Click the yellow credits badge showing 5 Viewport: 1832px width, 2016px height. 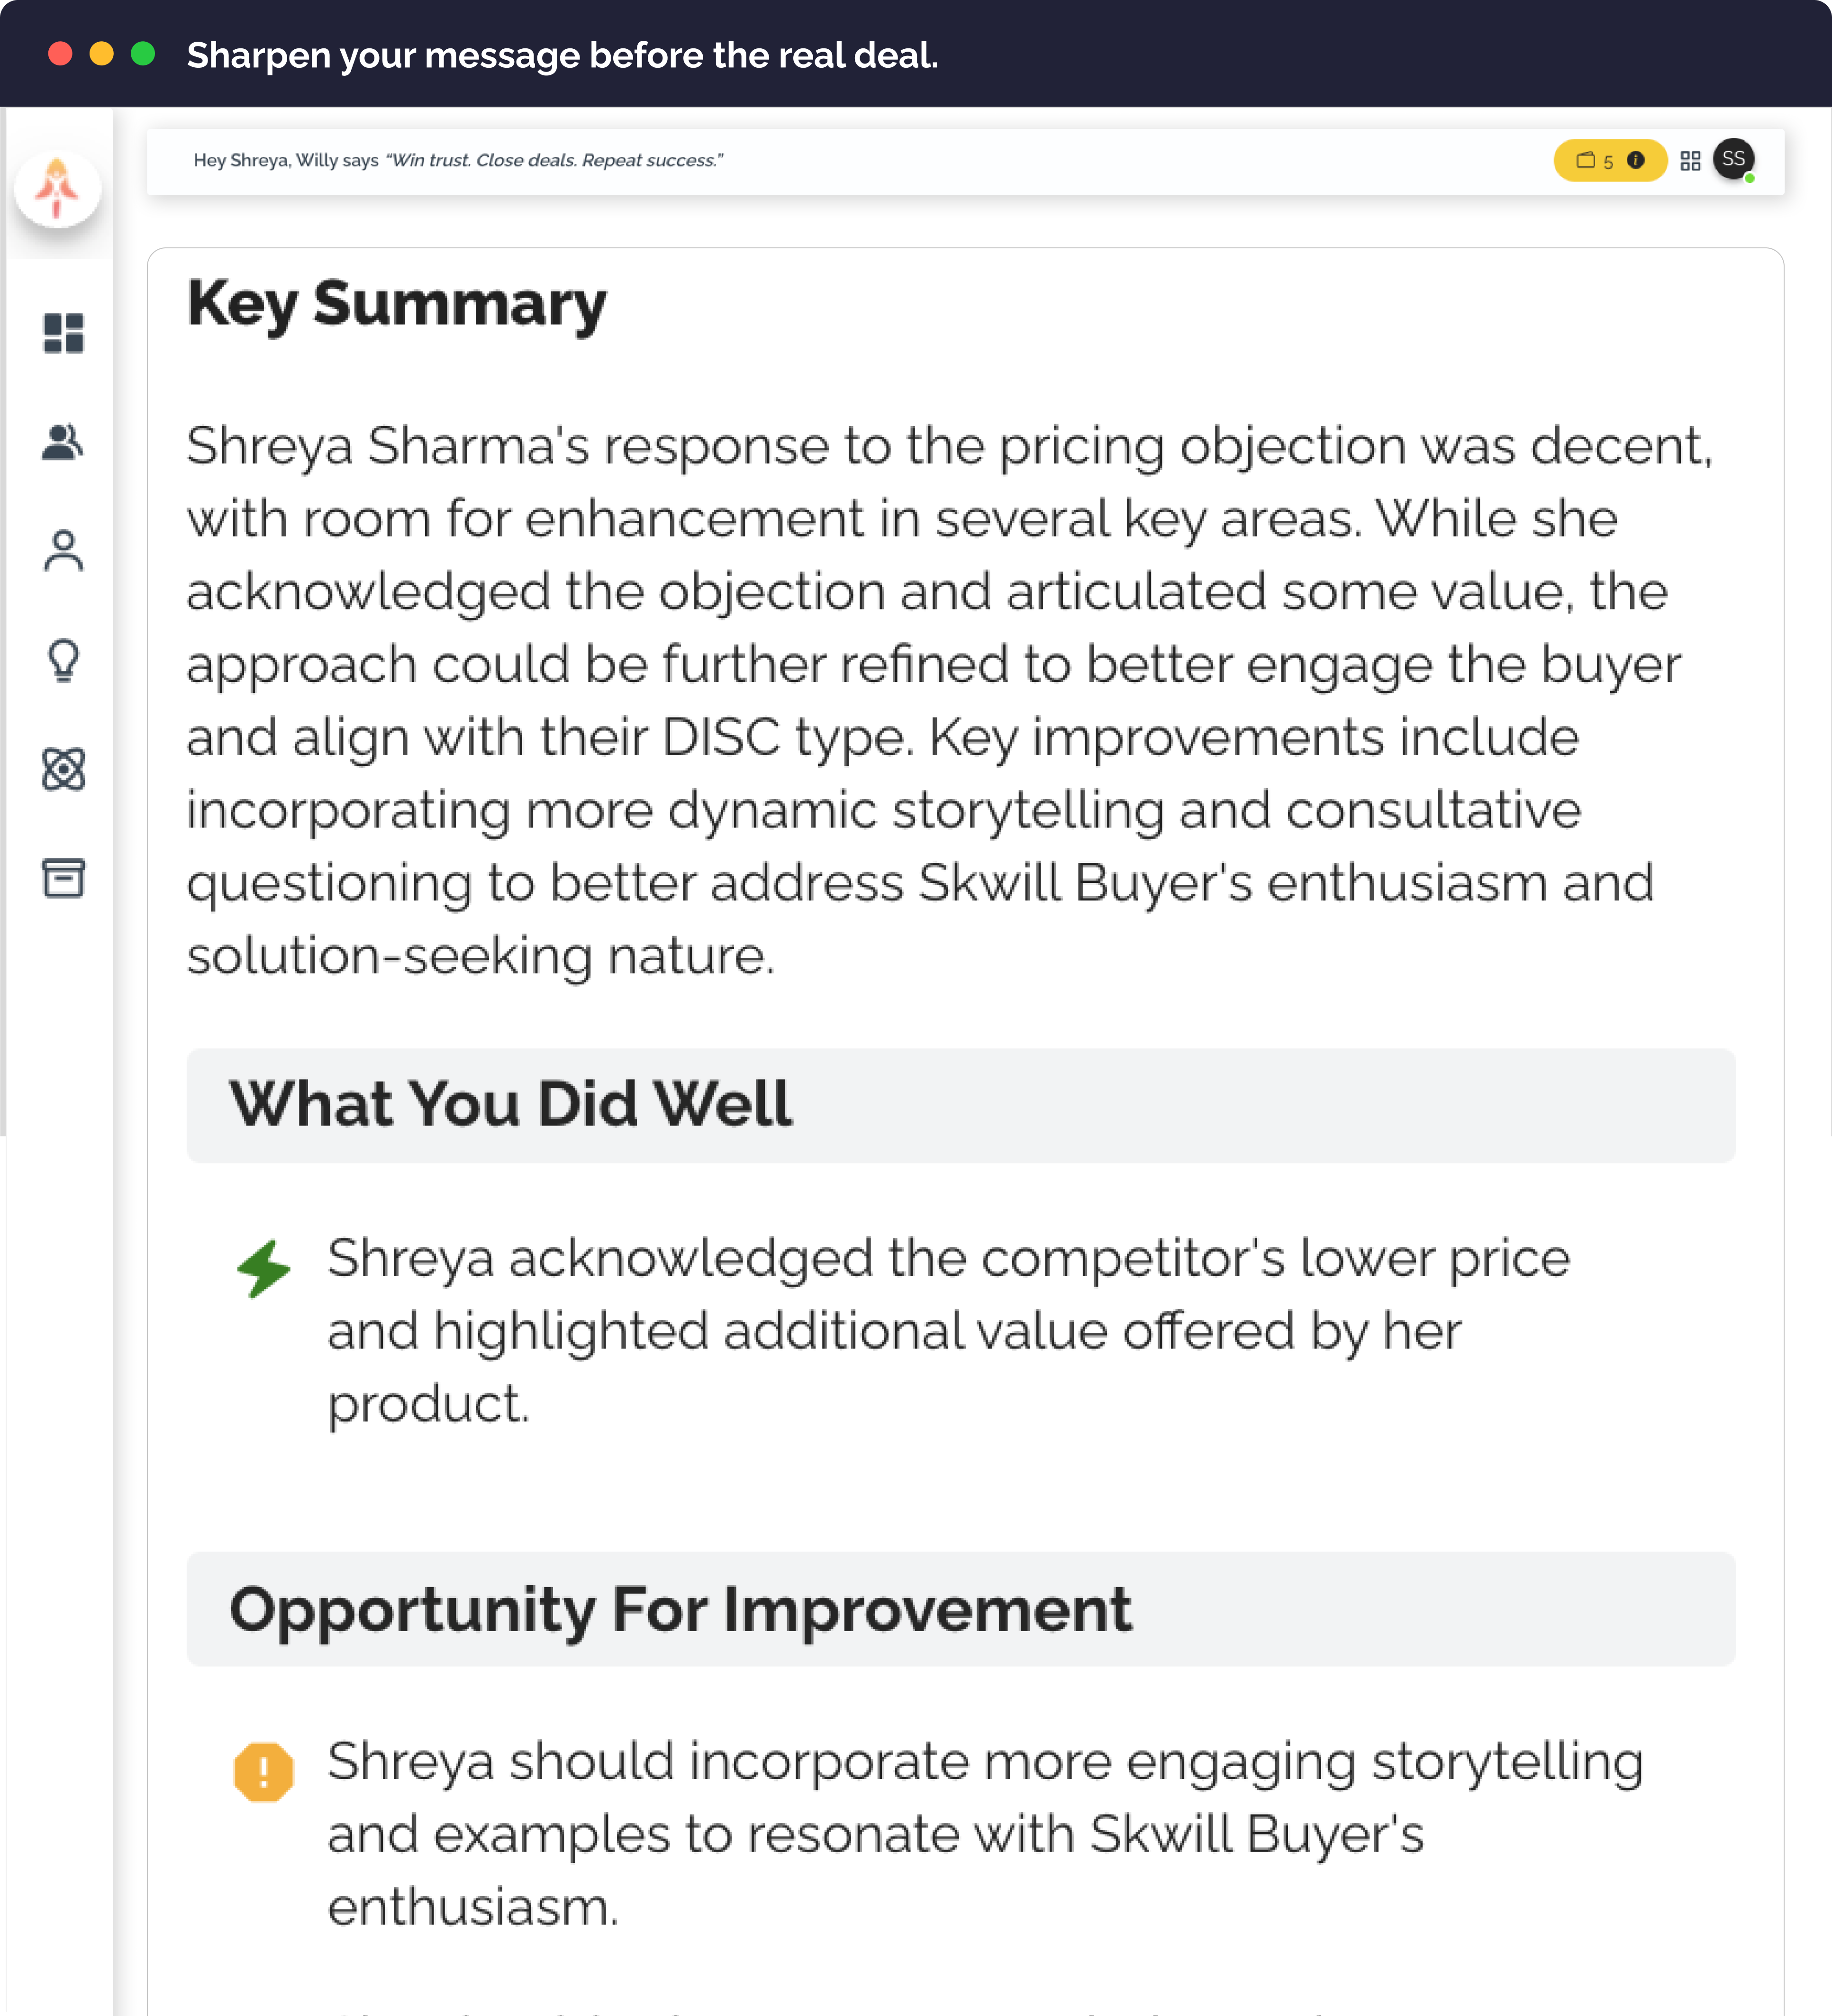(x=1609, y=160)
